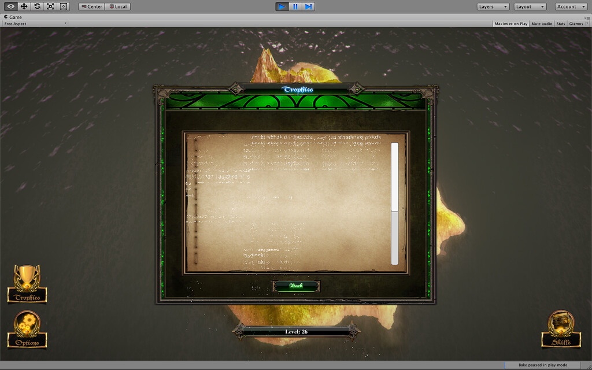Screen dimensions: 592x370
Task: Open the Layers dropdown
Action: tap(492, 6)
